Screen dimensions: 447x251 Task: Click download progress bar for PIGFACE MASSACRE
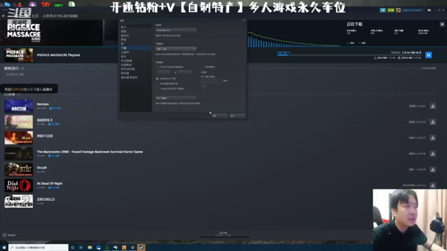pos(349,55)
